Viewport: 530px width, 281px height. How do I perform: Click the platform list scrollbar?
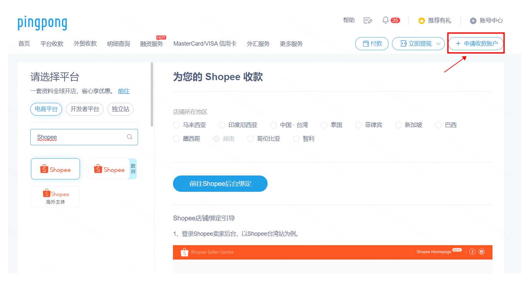152,94
